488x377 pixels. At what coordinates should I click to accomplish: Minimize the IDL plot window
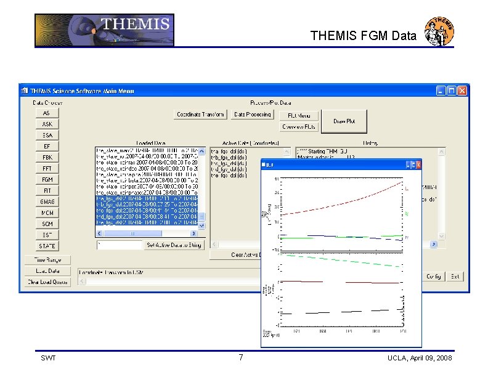click(x=409, y=165)
